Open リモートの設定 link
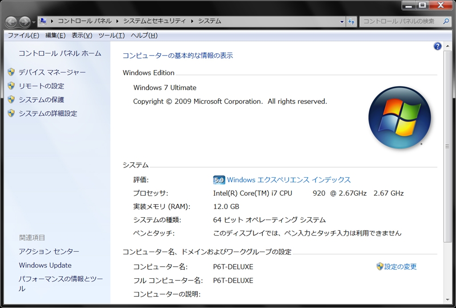Image resolution: width=456 pixels, height=308 pixels. (41, 86)
